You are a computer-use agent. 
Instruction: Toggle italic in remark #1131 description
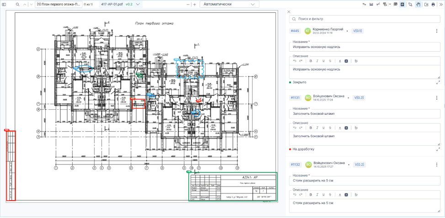coord(317,128)
